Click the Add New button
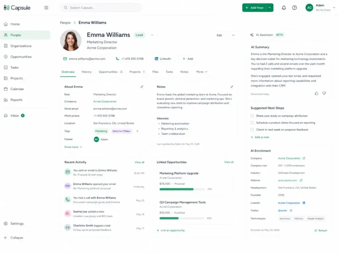This screenshot has height=254, width=339. (255, 8)
